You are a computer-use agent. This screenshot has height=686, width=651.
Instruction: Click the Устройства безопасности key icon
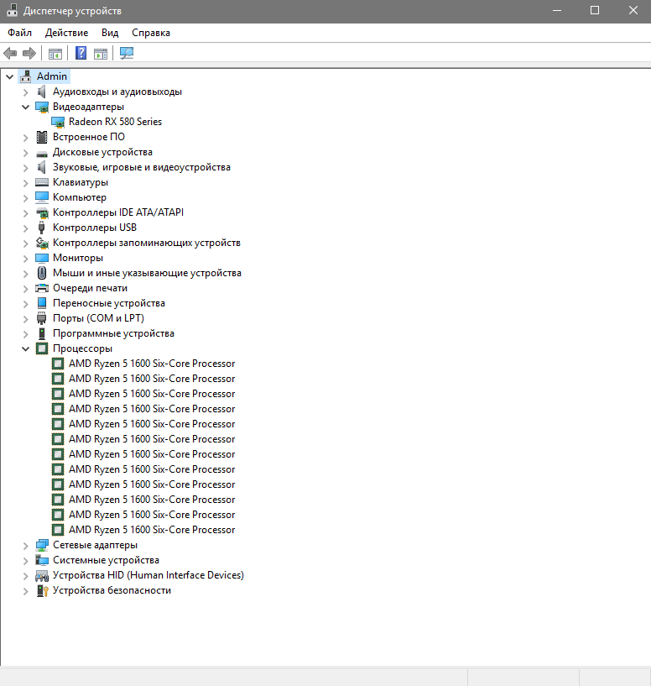[x=42, y=590]
